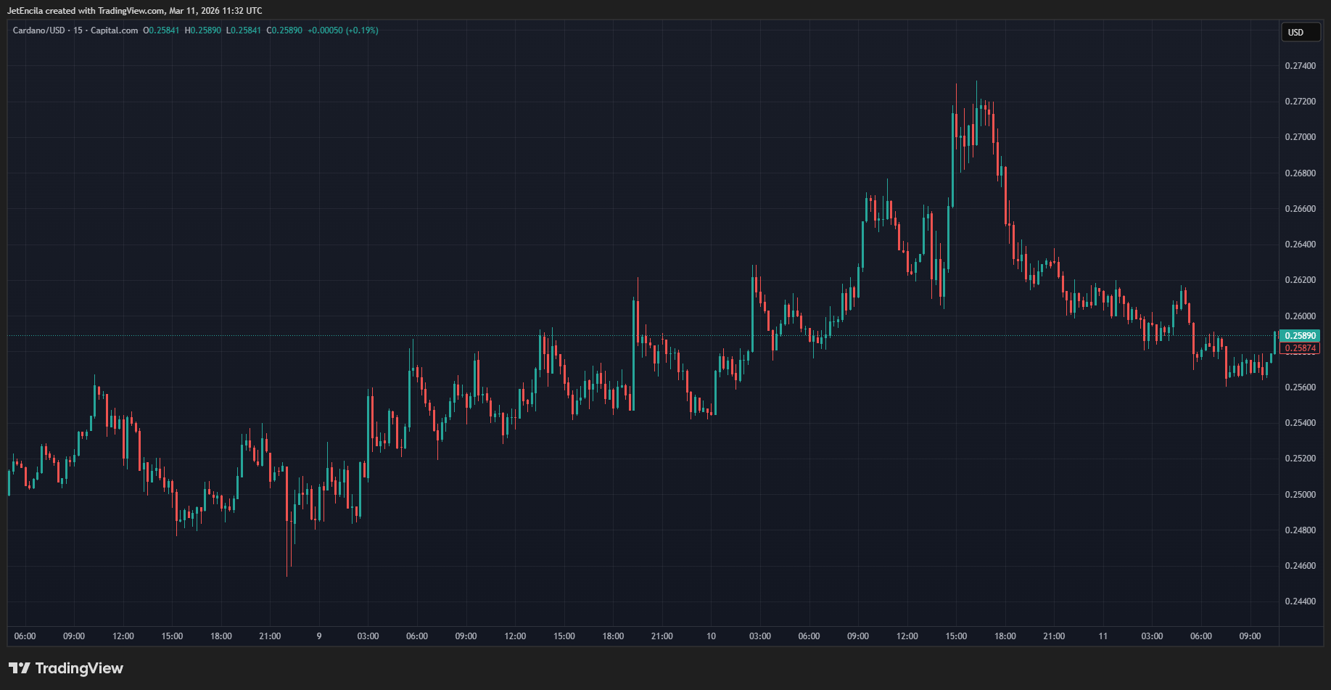Click the TradingView logo icon
1331x690 pixels.
point(20,668)
